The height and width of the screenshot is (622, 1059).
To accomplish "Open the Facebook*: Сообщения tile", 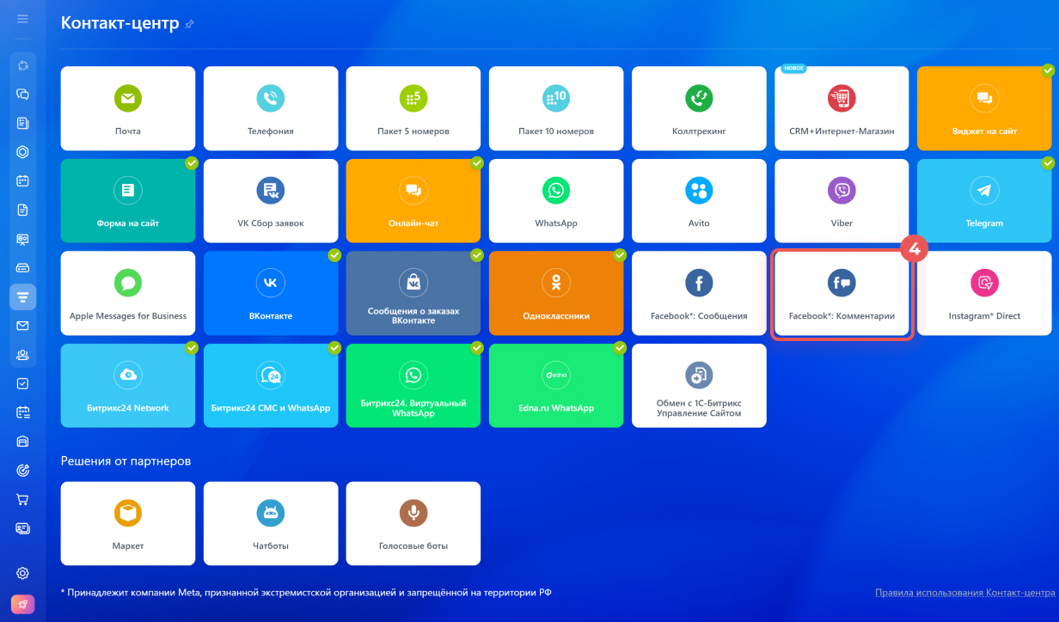I will pos(699,293).
